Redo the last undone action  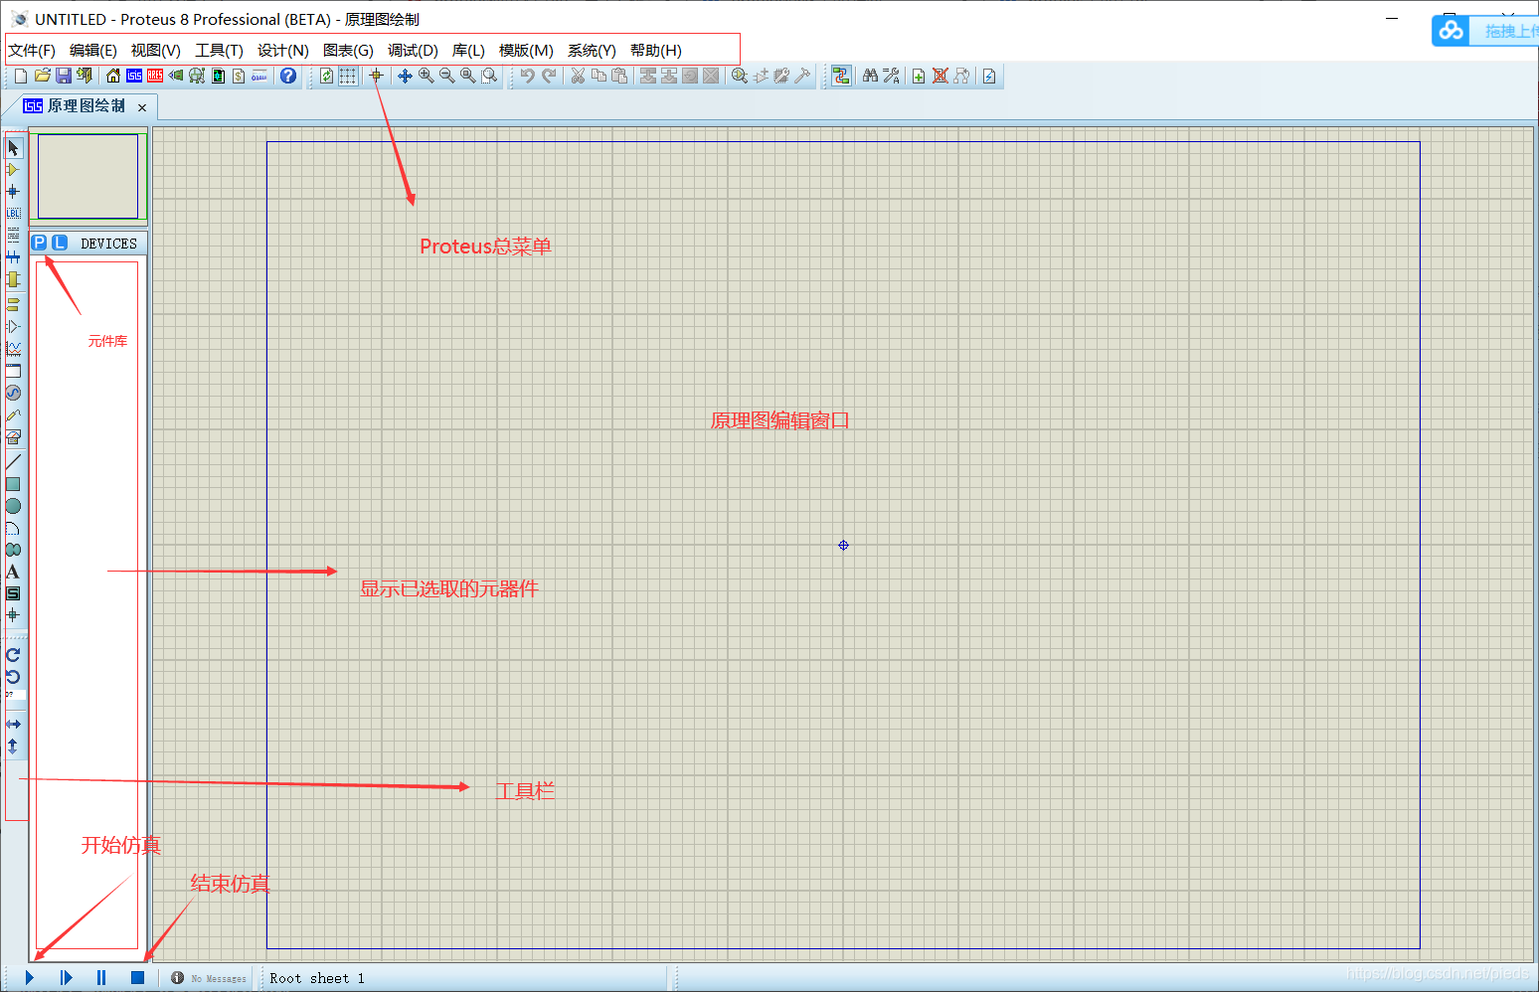click(x=549, y=76)
